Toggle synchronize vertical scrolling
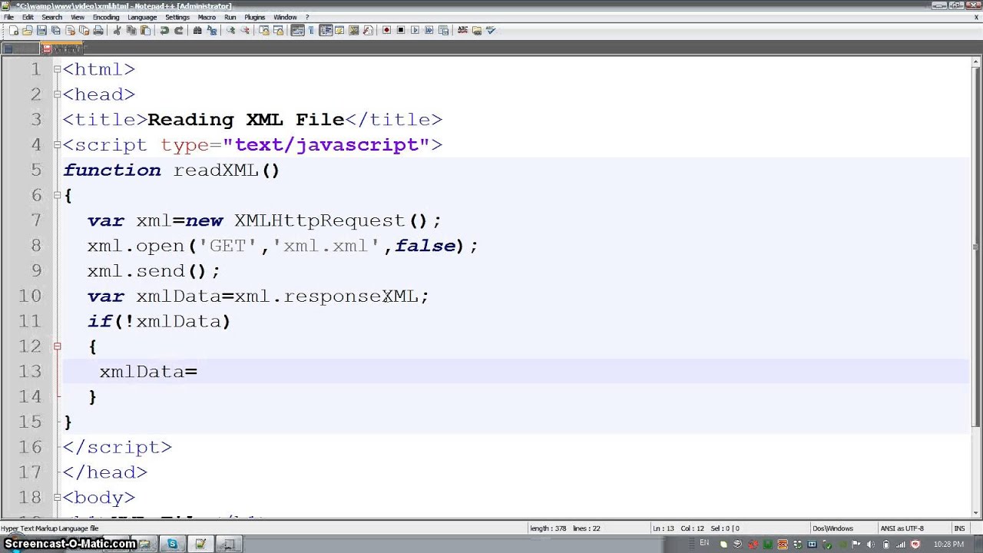The width and height of the screenshot is (983, 553). point(263,31)
